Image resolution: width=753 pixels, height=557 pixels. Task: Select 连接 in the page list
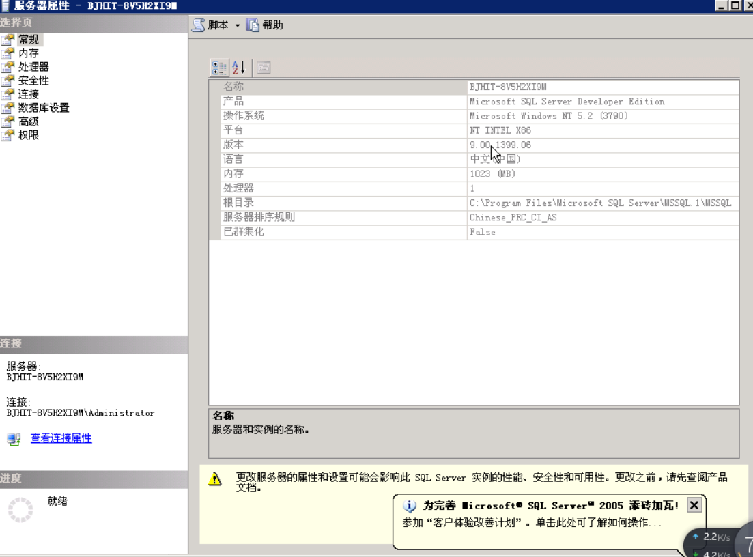[29, 94]
